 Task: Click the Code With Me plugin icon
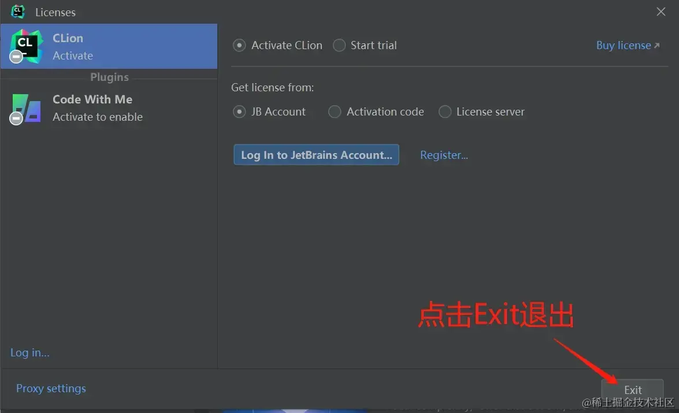click(25, 109)
